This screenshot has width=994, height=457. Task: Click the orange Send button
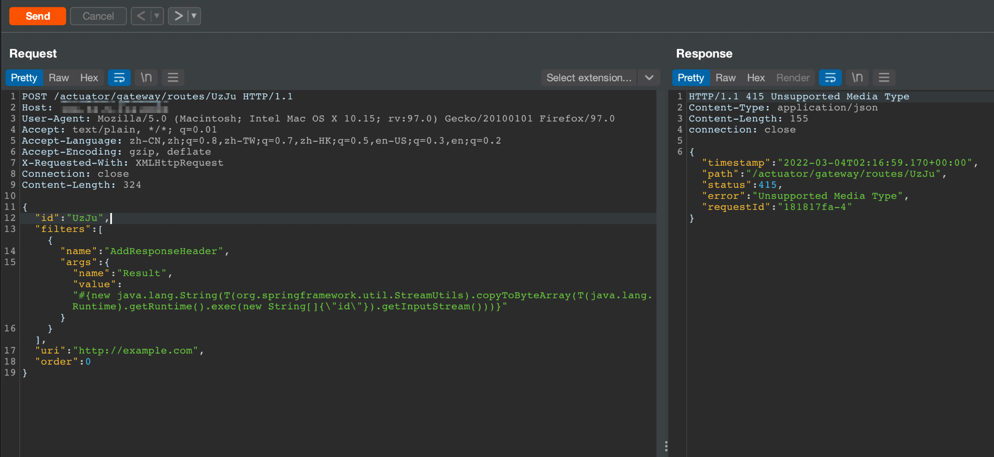(x=38, y=16)
